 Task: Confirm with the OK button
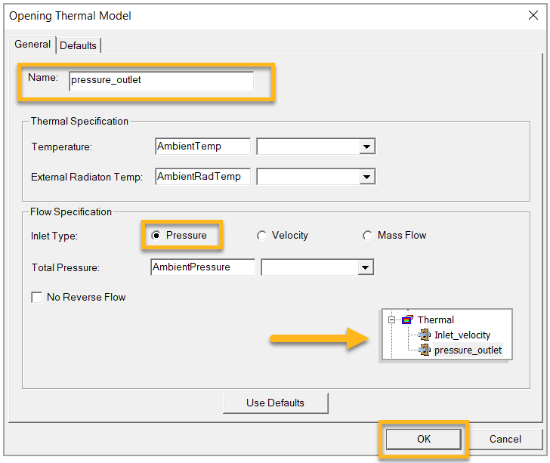tap(423, 439)
